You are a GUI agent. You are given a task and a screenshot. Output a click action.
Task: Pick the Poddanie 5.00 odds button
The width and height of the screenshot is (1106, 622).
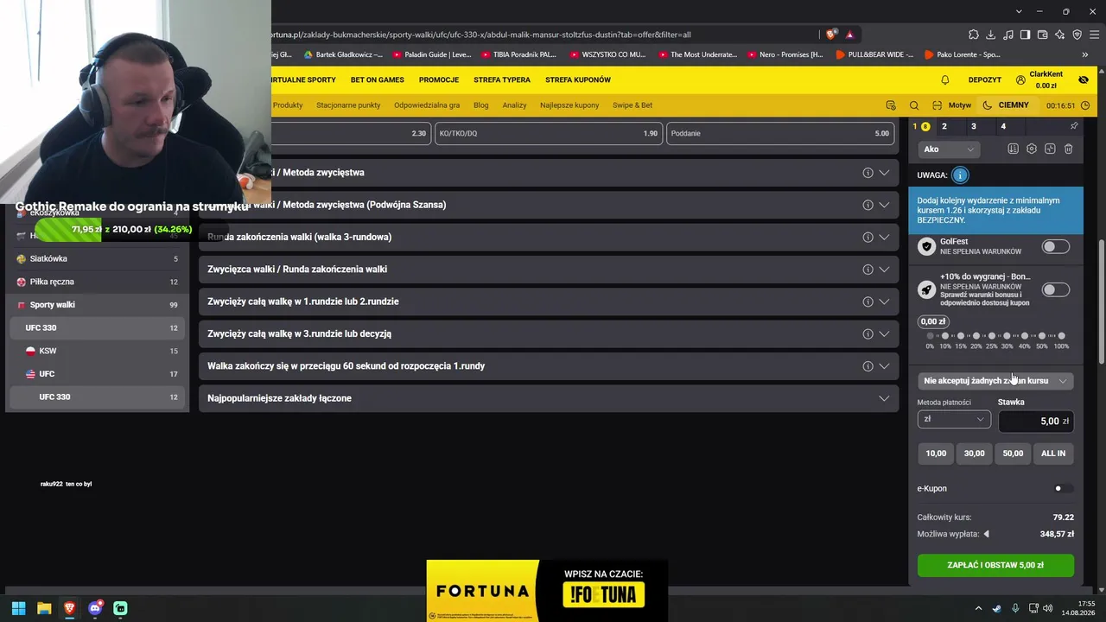tap(780, 134)
